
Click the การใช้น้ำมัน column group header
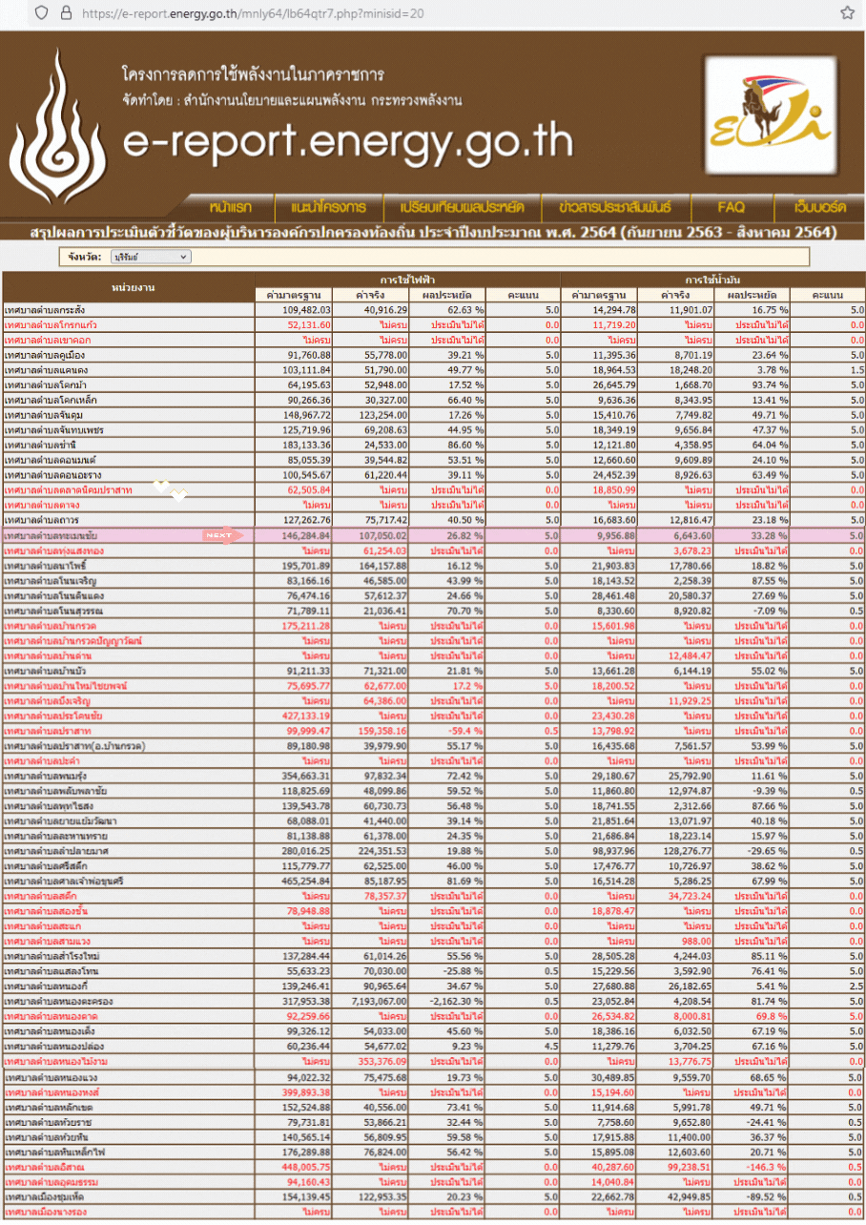(712, 280)
